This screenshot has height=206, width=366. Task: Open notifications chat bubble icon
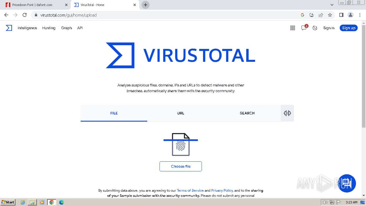[x=304, y=28]
